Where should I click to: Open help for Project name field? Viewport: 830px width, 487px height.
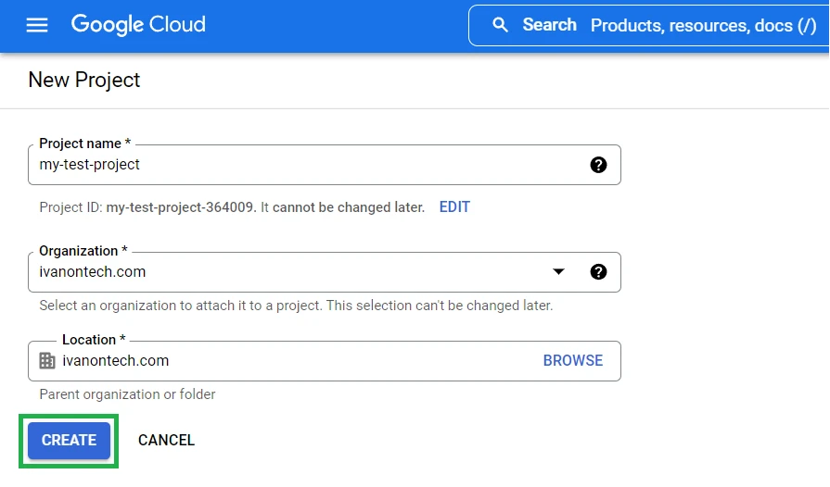[598, 165]
